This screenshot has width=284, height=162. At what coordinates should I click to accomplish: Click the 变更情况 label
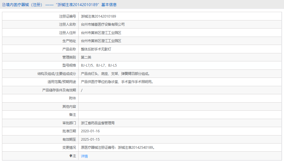(69, 148)
